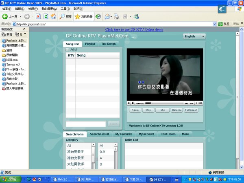Open the Messenger buddy icon
Image resolution: width=244 pixels, height=183 pixels.
click(x=137, y=16)
